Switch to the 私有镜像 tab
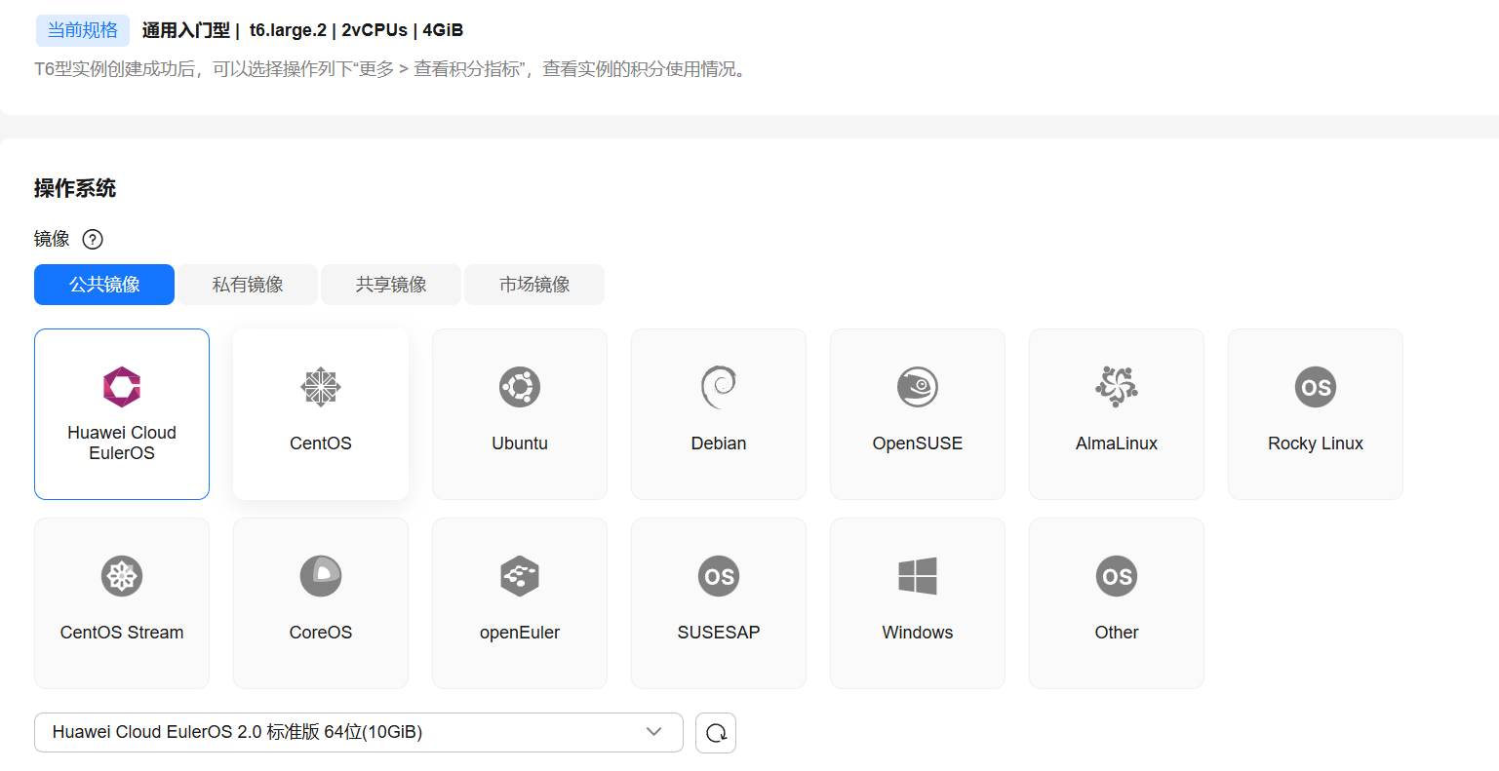The height and width of the screenshot is (771, 1499). [248, 285]
